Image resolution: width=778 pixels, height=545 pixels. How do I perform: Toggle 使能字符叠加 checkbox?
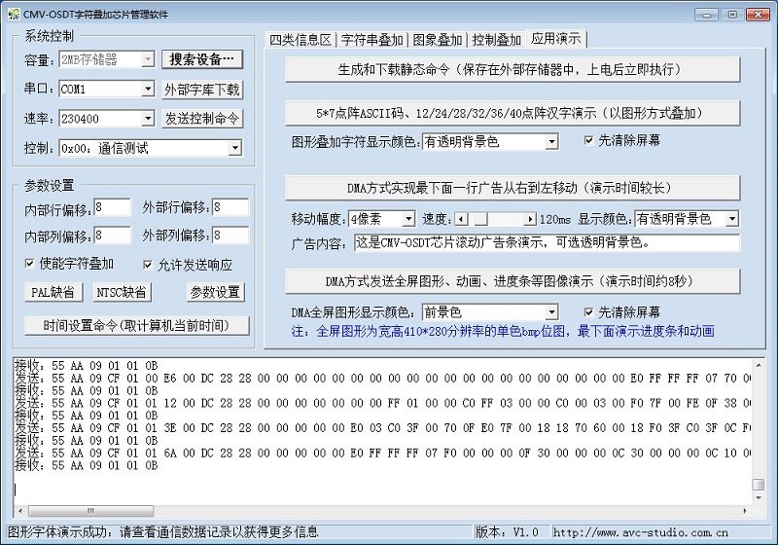pos(30,264)
